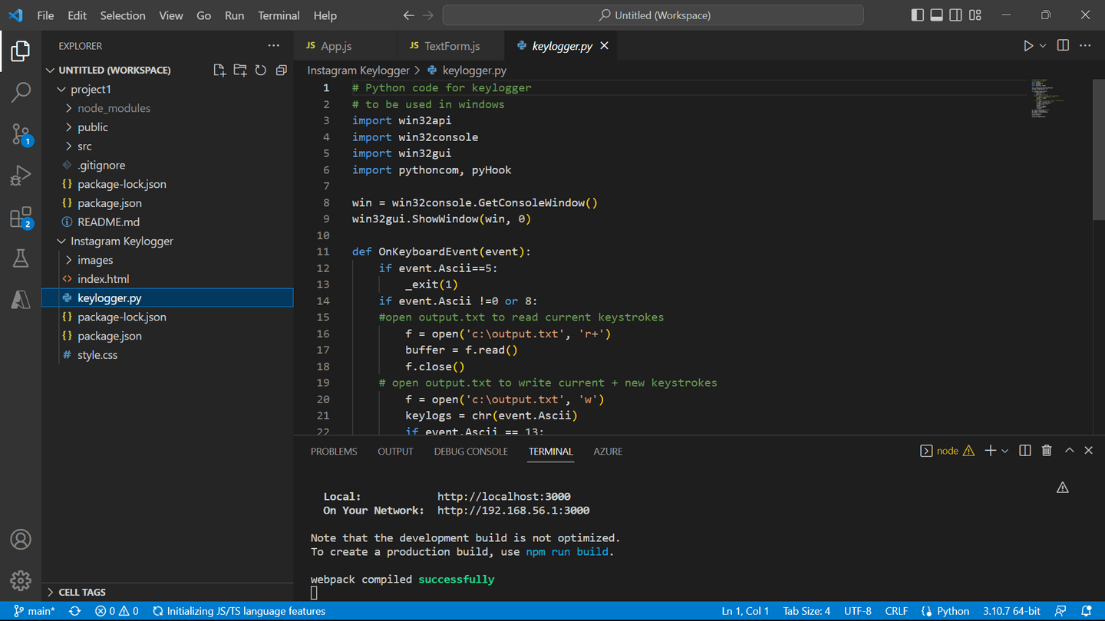The width and height of the screenshot is (1105, 621).
Task: Click the Untitled (Workspace) command center search
Action: (x=653, y=15)
